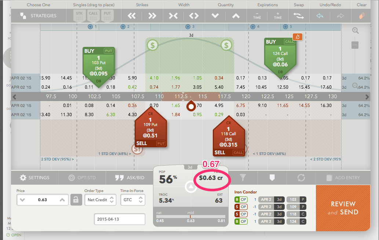This screenshot has width=379, height=240.
Task: Click the Iron Condor strategy label
Action: pos(245,192)
